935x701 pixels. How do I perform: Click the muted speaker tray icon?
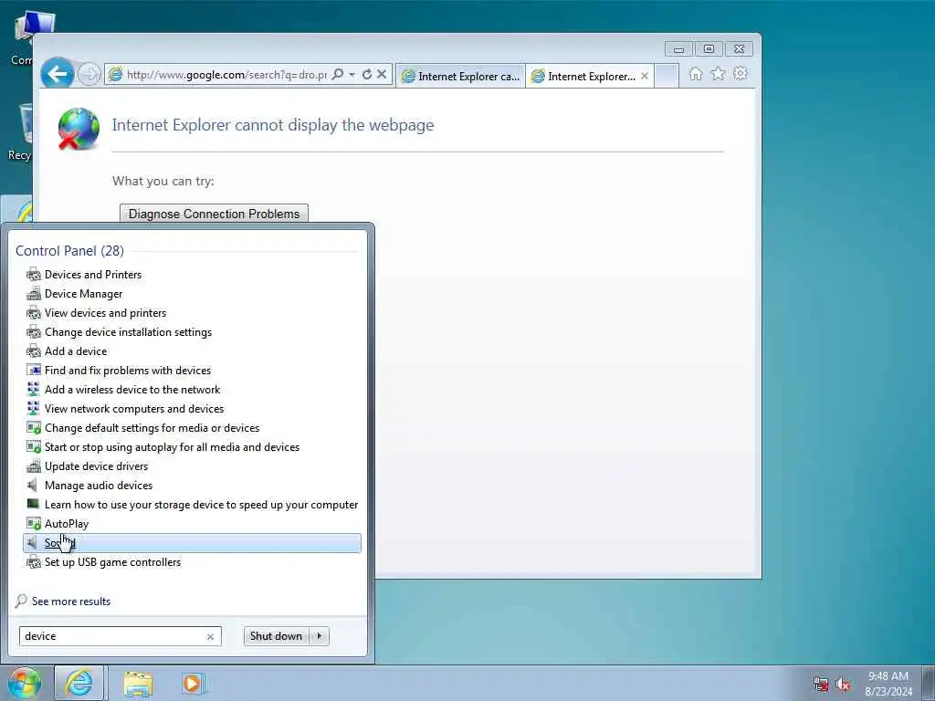coord(843,684)
